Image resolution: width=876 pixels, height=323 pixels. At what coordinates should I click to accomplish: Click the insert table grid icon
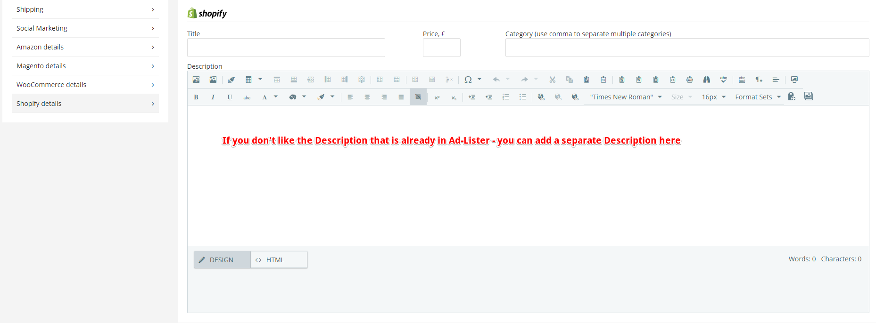tap(248, 80)
